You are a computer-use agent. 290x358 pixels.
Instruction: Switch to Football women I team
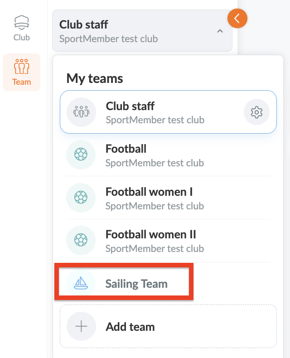168,198
